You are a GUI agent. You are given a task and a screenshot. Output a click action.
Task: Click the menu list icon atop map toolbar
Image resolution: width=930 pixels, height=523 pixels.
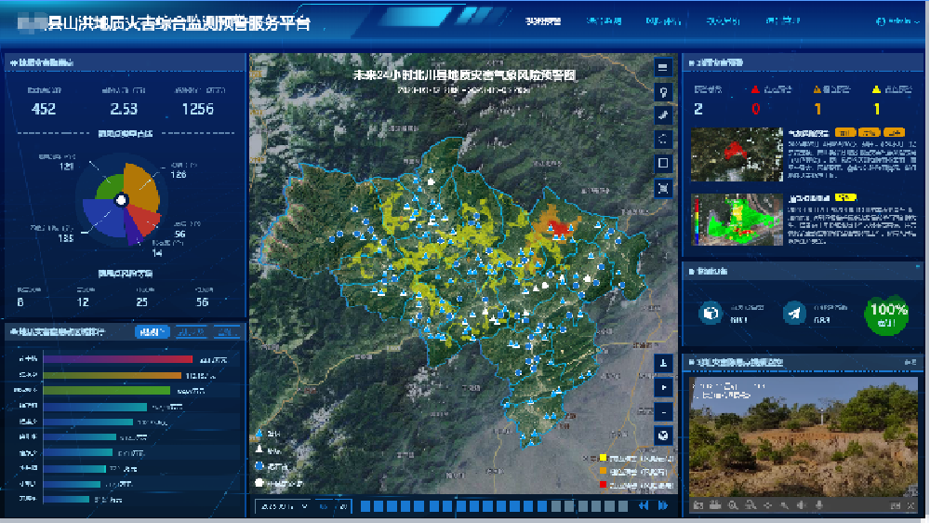[663, 67]
